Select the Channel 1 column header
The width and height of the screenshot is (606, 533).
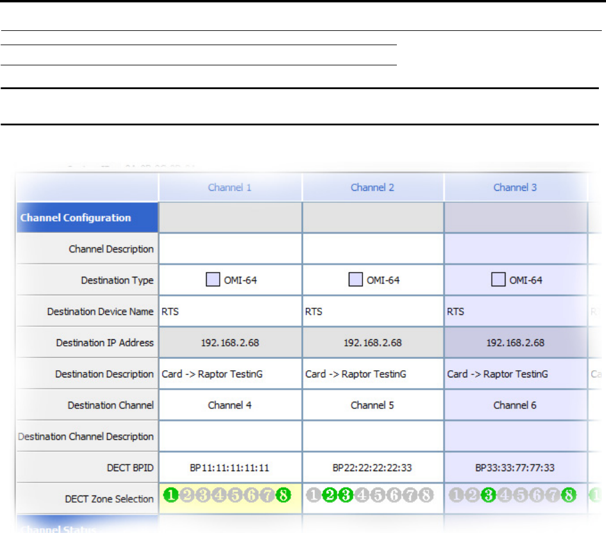(230, 187)
